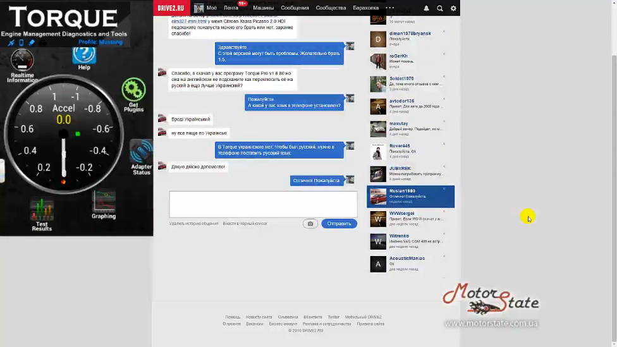Open the Сообщения menu
617x347 pixels.
[295, 8]
